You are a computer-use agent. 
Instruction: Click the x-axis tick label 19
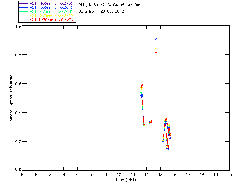coord(216,175)
